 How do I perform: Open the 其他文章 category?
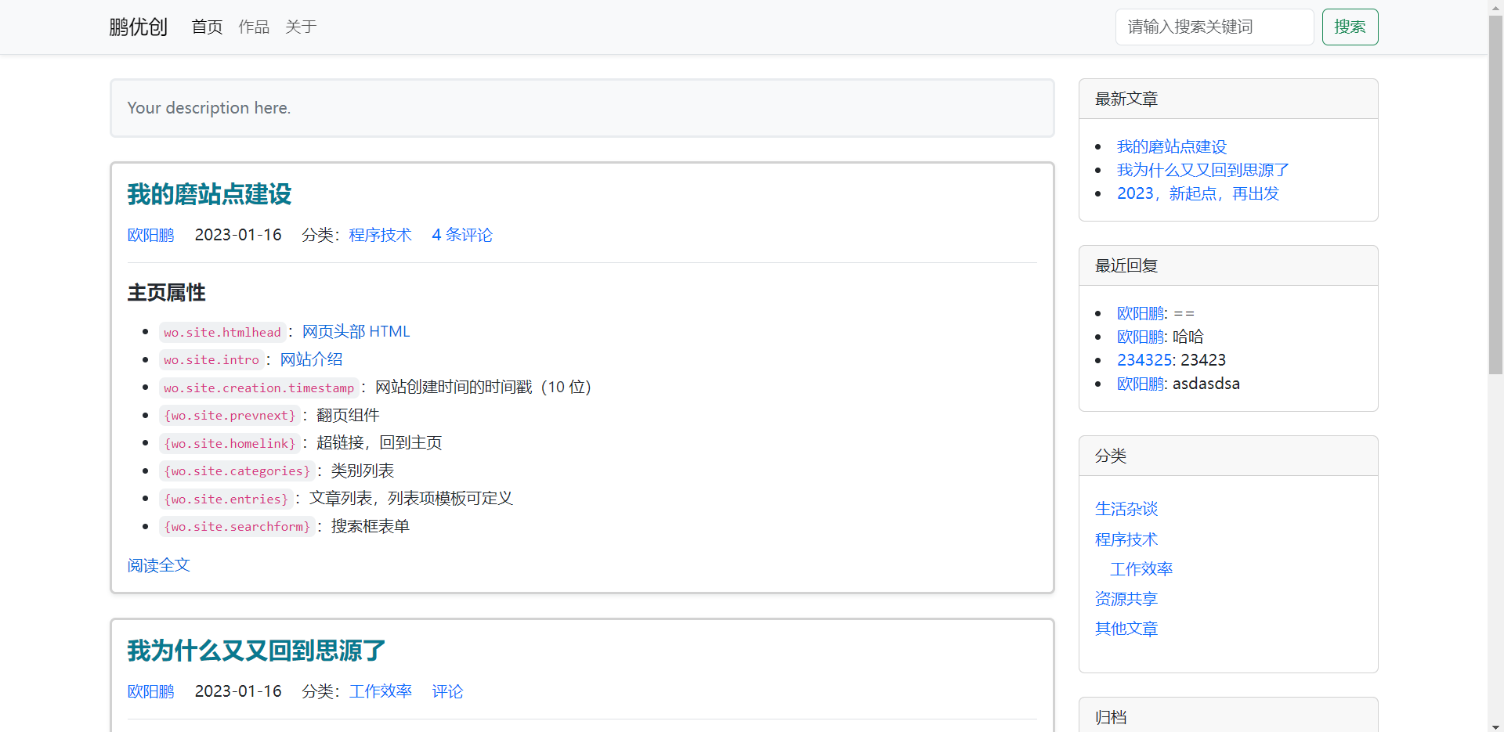point(1126,629)
